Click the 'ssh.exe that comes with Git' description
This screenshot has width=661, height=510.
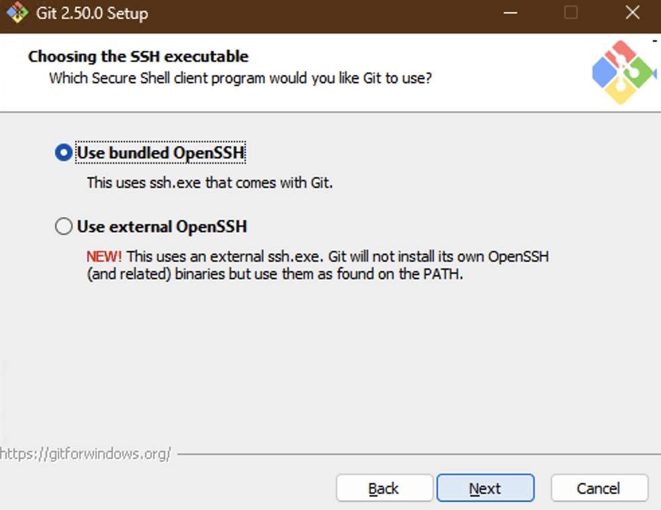click(210, 183)
